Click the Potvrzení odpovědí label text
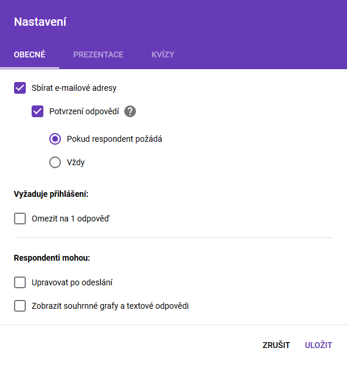347x365 pixels. [84, 111]
